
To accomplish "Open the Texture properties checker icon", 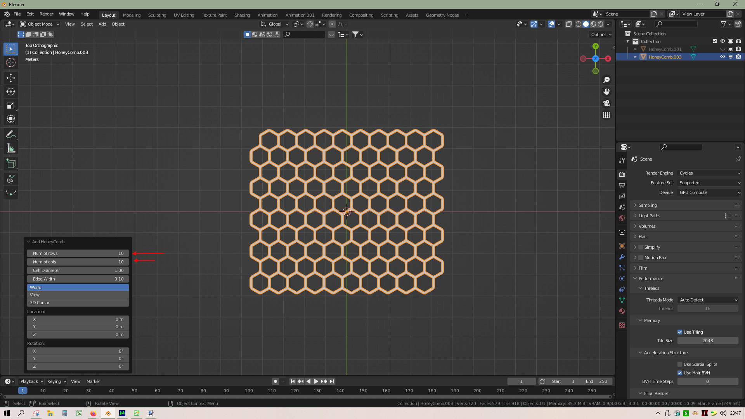I will (622, 325).
